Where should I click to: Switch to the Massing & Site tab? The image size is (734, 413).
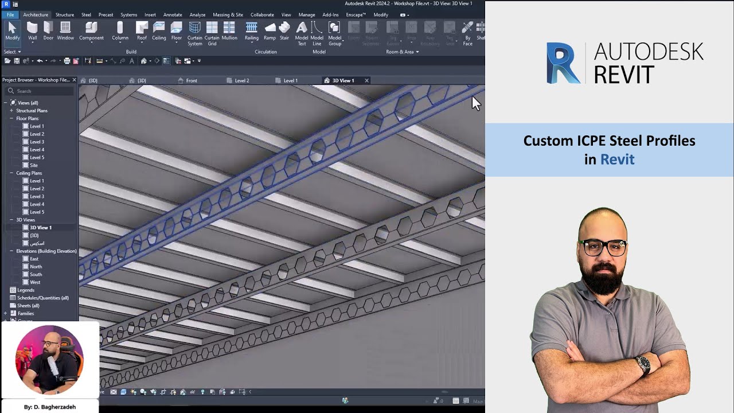228,14
